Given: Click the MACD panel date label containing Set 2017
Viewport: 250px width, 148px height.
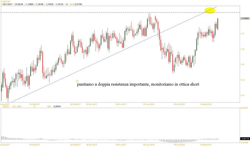Looking at the screenshot, I should coord(34,145).
